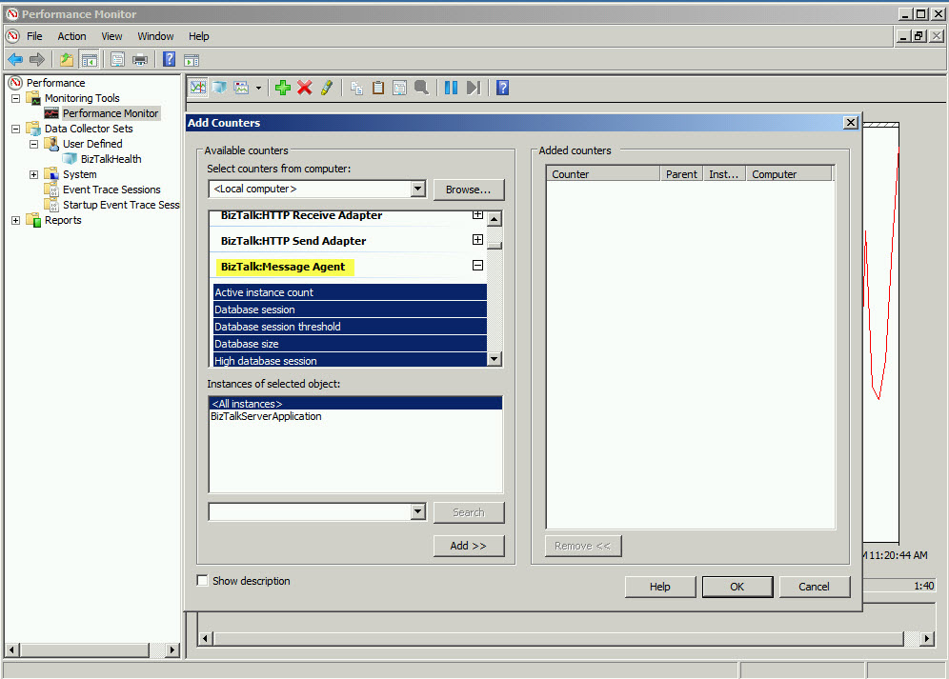
Task: Confirm with the OK button
Action: click(x=737, y=587)
